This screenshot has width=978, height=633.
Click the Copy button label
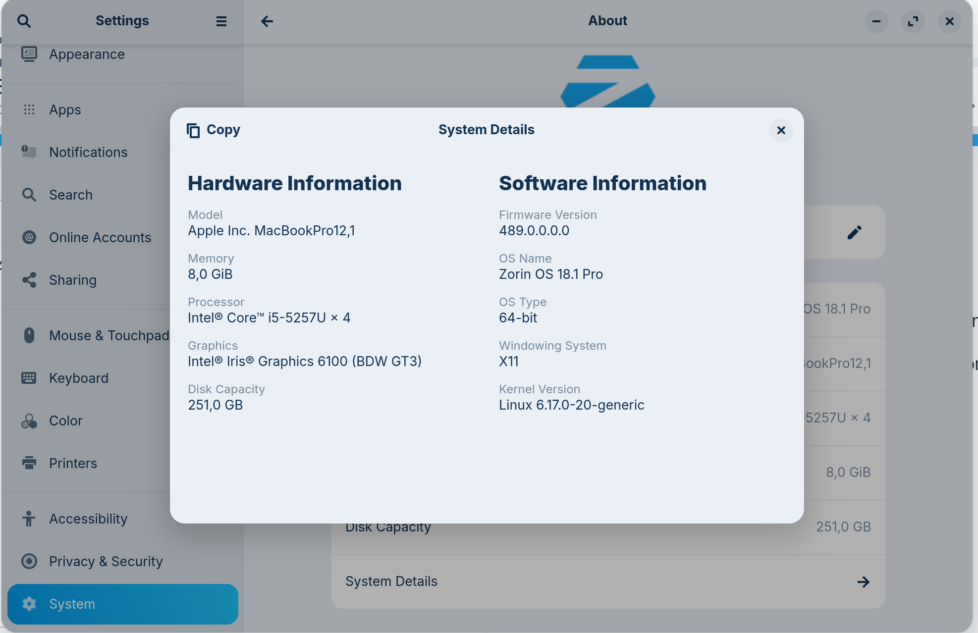[x=223, y=130]
